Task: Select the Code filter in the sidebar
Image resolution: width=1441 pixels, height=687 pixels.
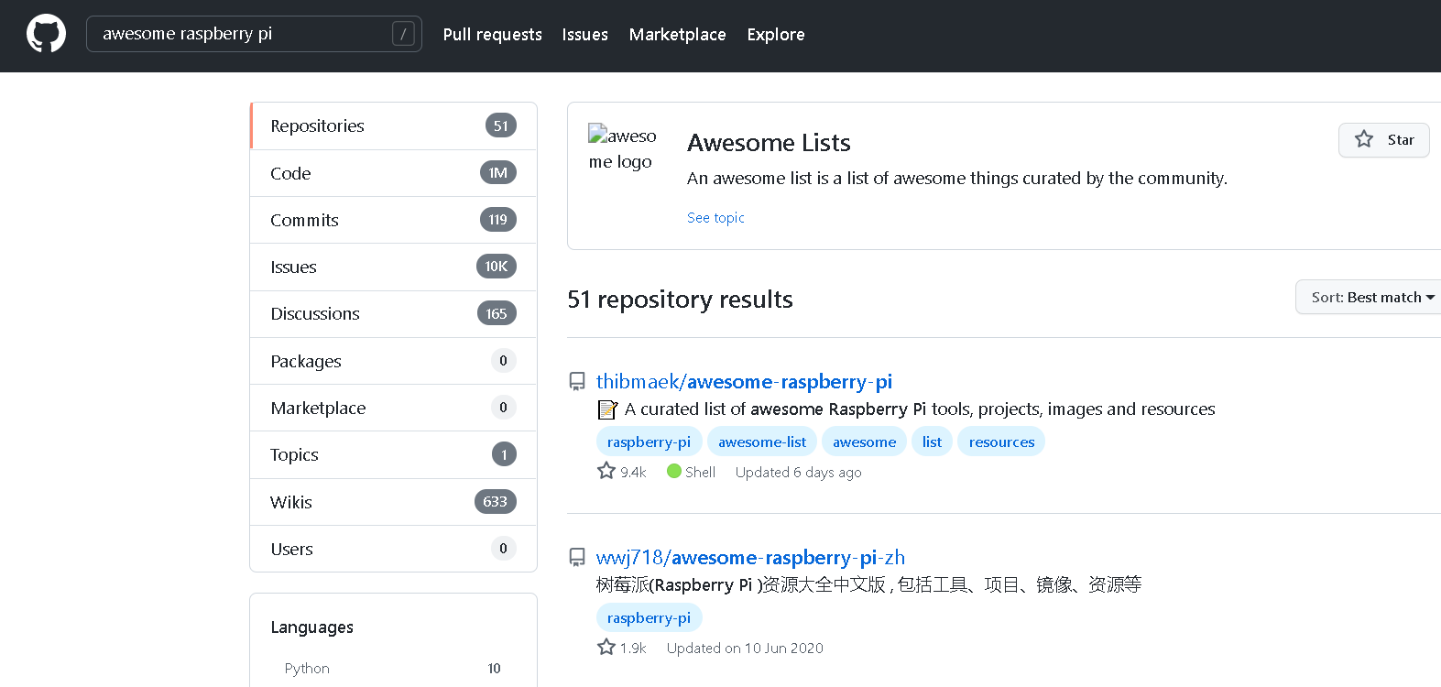Action: [393, 173]
